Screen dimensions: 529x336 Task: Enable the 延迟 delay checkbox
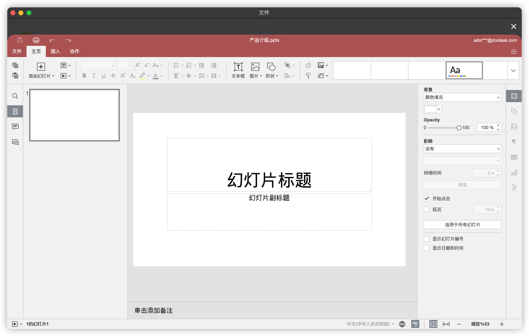click(x=427, y=210)
